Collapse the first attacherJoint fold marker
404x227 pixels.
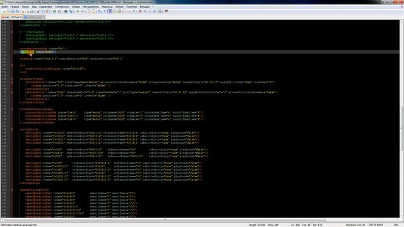[x=12, y=82]
